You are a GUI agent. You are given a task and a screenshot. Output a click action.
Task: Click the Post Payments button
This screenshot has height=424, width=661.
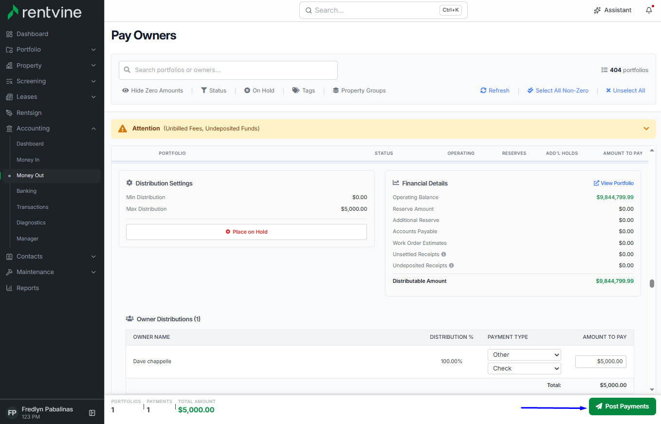623,406
